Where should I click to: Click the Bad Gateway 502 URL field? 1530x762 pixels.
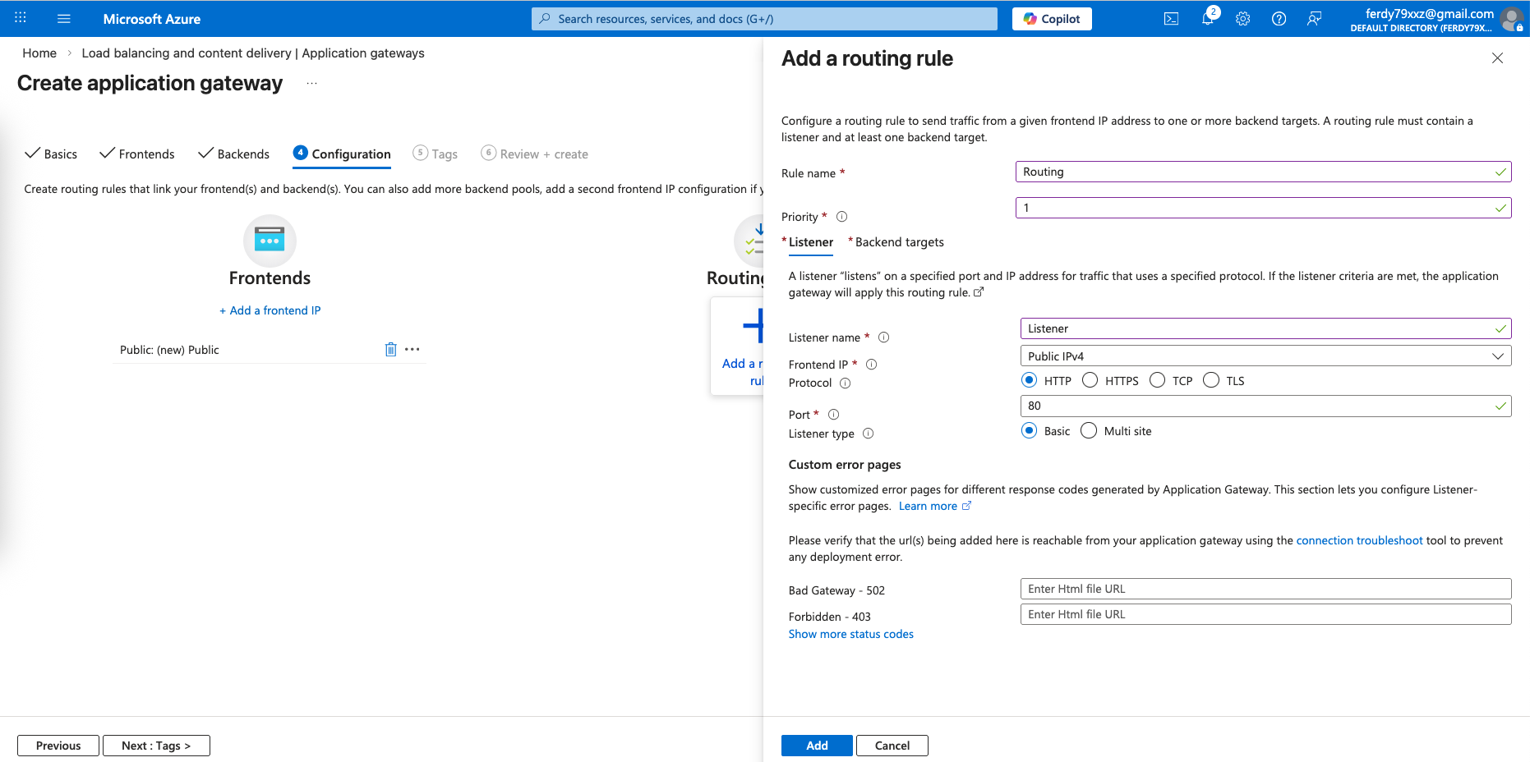pyautogui.click(x=1265, y=589)
